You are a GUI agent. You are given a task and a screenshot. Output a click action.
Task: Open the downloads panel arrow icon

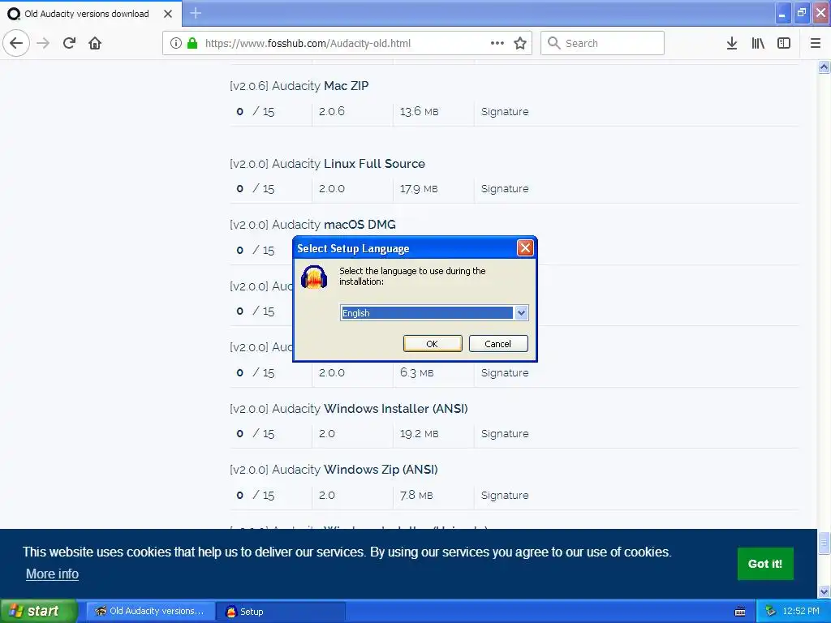[x=732, y=44]
